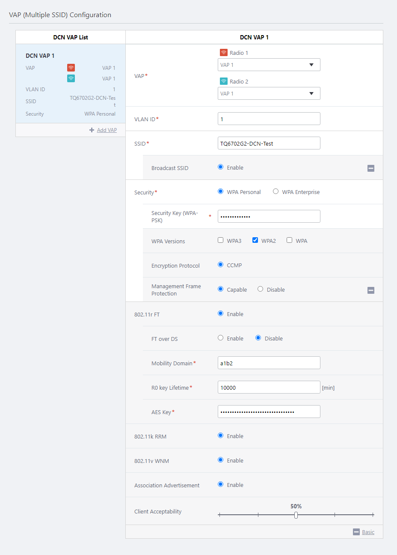Image resolution: width=397 pixels, height=555 pixels.
Task: Enable the WPA3 checkbox
Action: pyautogui.click(x=221, y=240)
